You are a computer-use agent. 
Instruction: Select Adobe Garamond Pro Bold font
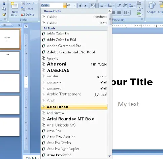(74, 52)
